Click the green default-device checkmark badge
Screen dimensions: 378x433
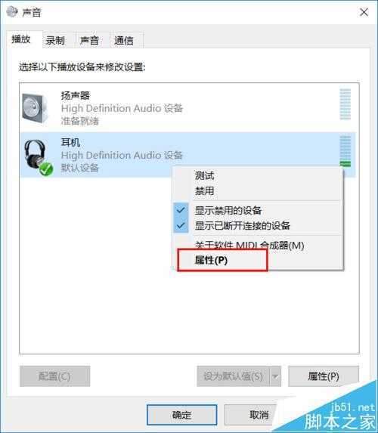(46, 169)
